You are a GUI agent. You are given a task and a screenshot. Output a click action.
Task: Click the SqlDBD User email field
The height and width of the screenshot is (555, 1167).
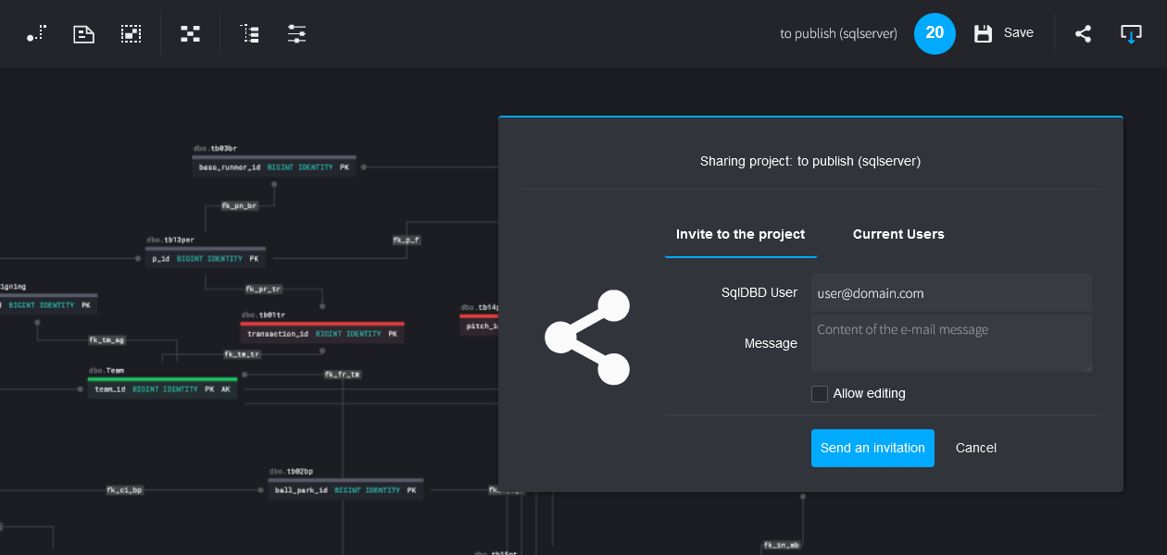click(951, 293)
